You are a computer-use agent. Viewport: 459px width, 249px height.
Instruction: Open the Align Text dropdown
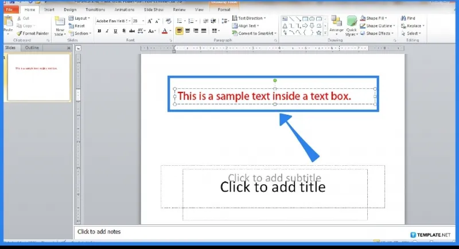tap(246, 26)
